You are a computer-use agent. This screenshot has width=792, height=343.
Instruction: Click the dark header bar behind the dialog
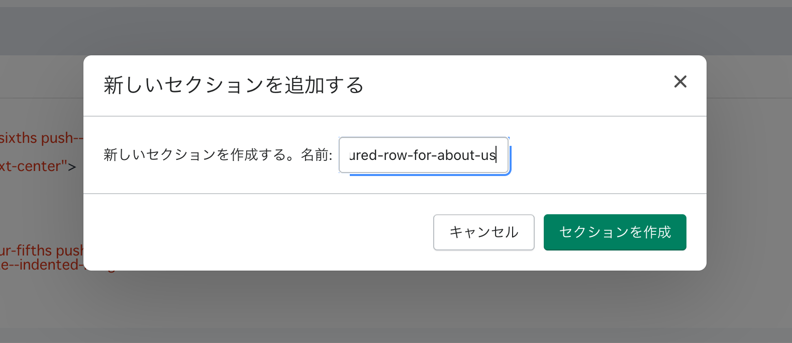[x=396, y=28]
